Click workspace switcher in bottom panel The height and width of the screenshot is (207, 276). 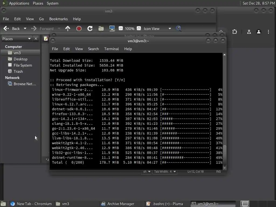(x=245, y=204)
